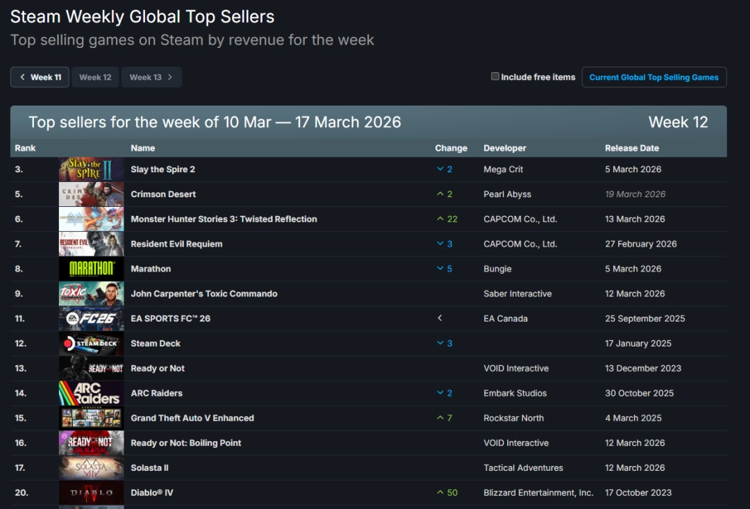750x509 pixels.
Task: Click the Grand Theft Auto V Enhanced cover
Action: 91,418
